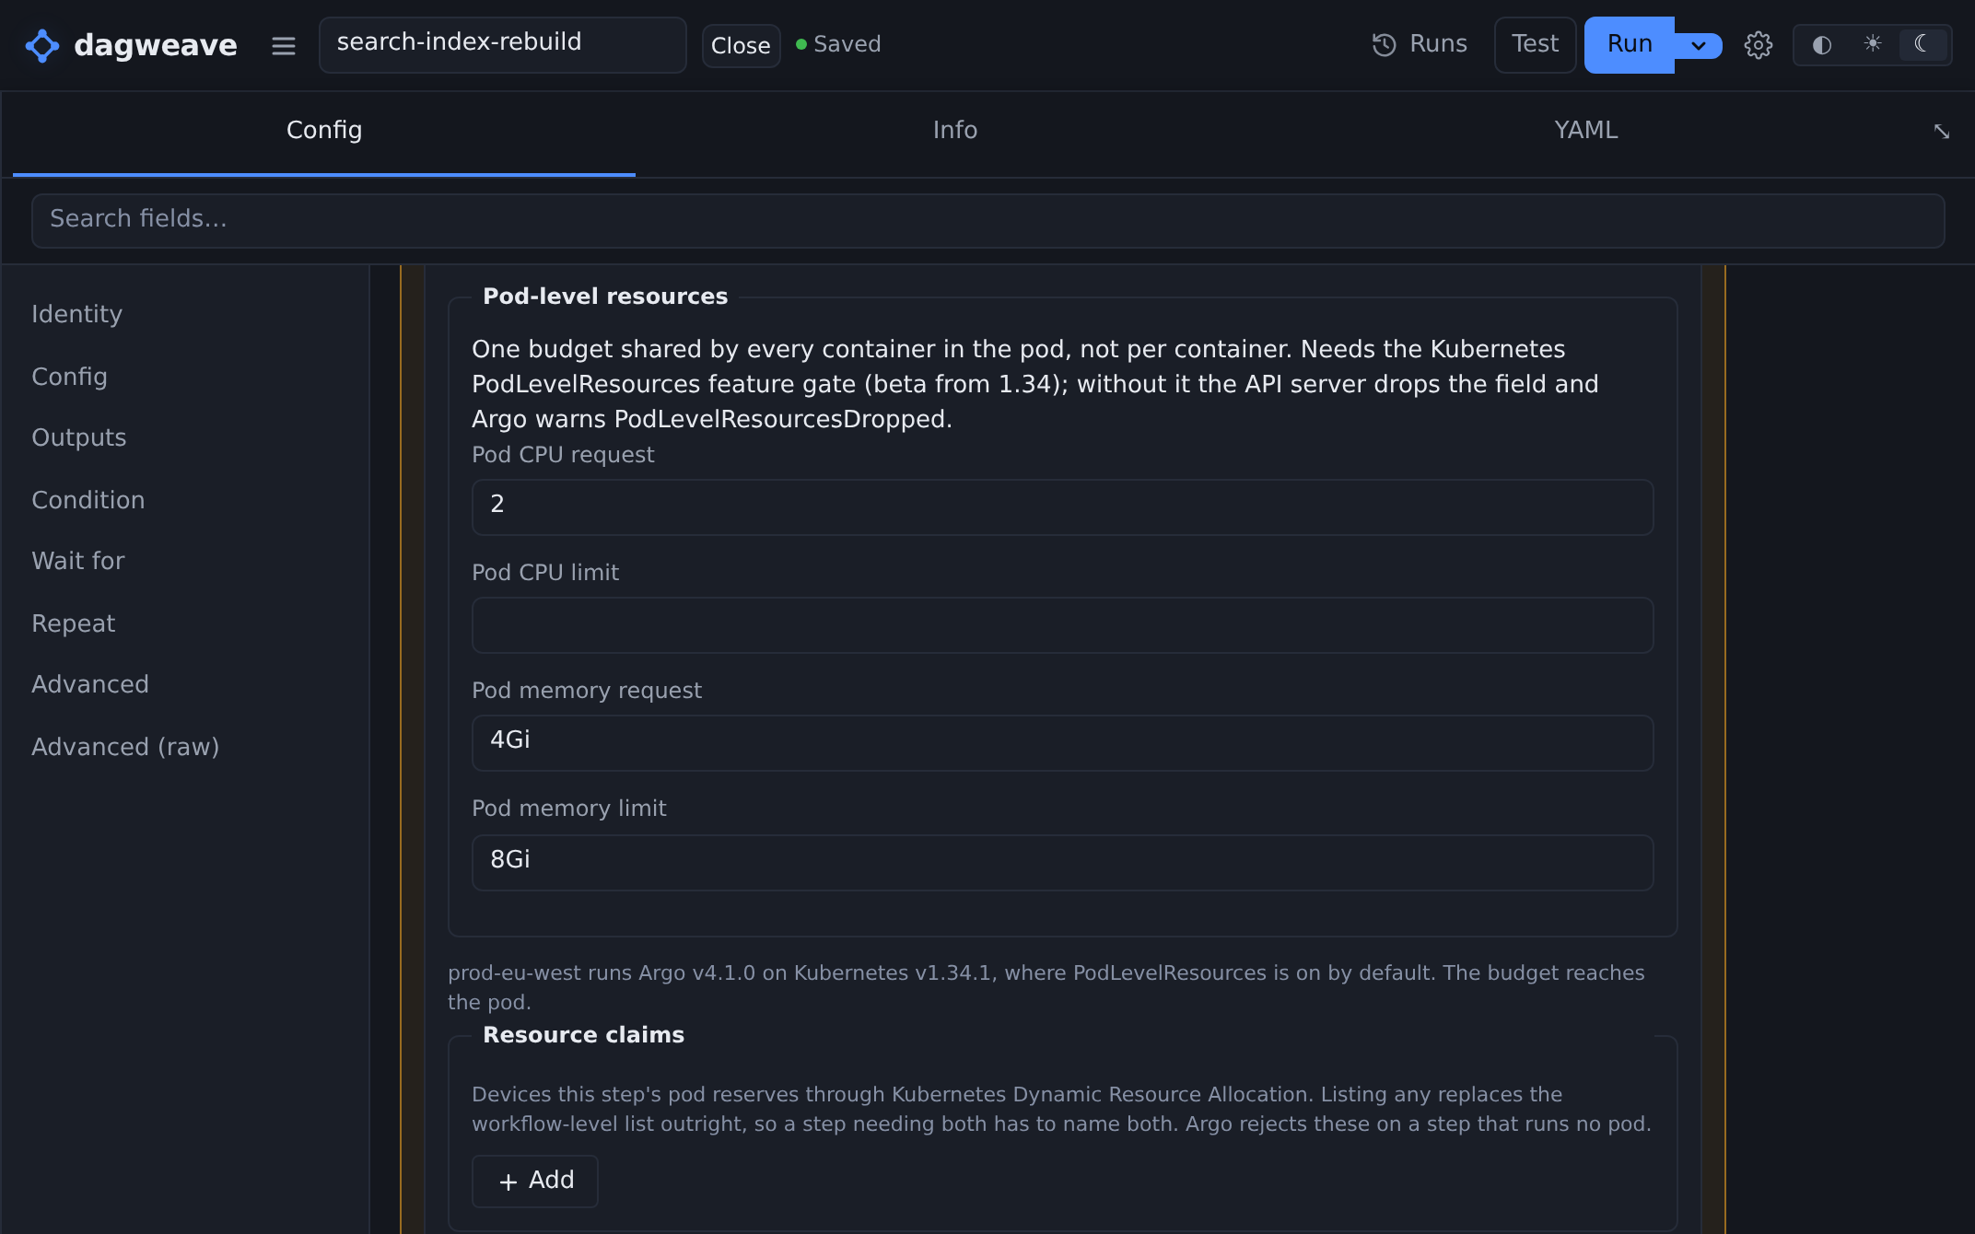
Task: Click the Test button
Action: [1535, 45]
